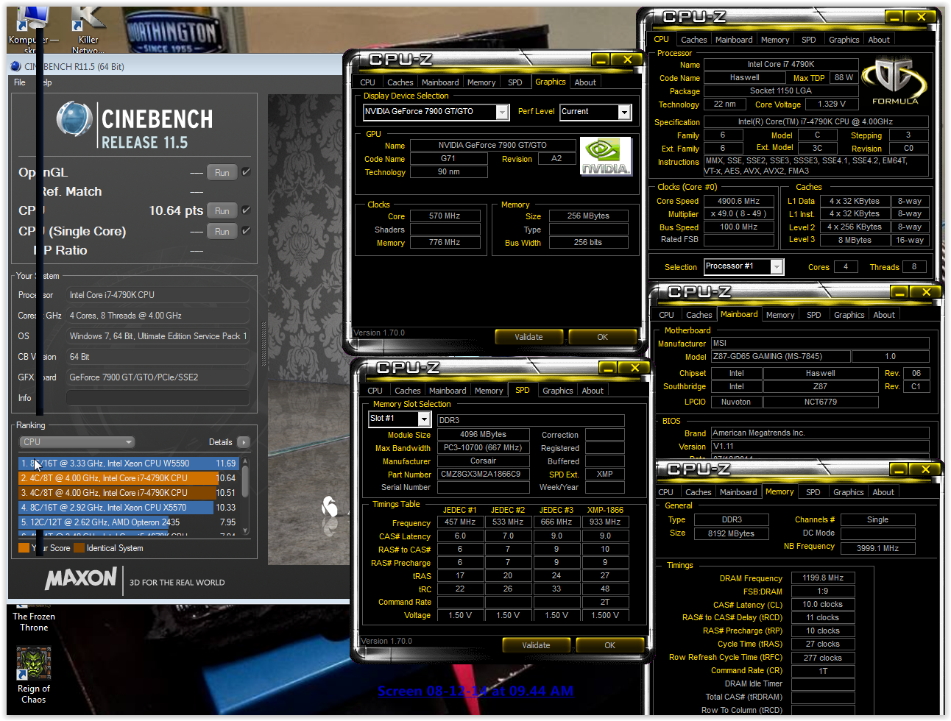Click the GPU Core clock 570 MHz

[445, 216]
